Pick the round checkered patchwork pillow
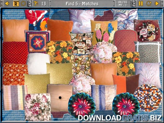Viewport: 164px width, 123px height. point(148,97)
